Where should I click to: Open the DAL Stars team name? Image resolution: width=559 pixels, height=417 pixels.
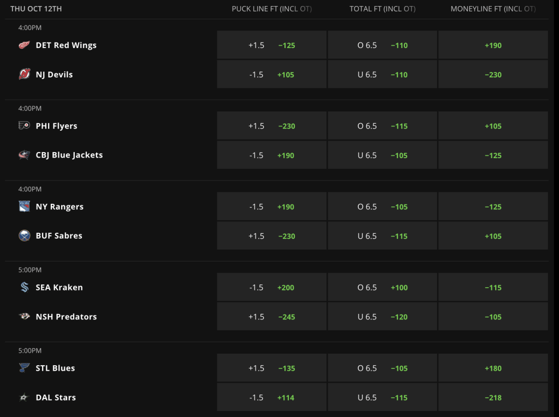point(56,397)
